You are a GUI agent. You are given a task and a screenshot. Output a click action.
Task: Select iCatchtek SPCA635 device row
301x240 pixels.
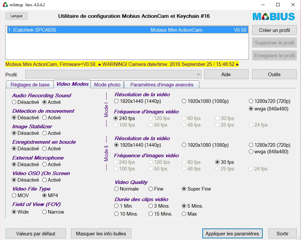128,30
